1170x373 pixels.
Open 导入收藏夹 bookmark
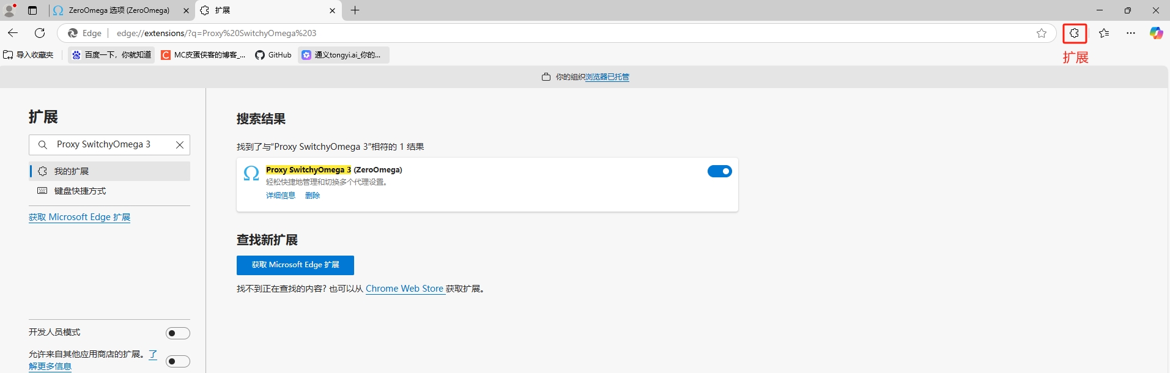[29, 55]
